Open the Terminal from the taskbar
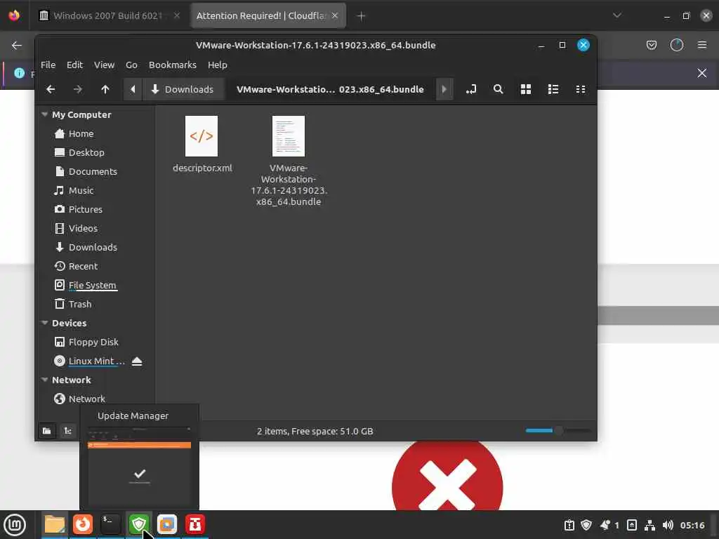The image size is (719, 539). [x=110, y=524]
